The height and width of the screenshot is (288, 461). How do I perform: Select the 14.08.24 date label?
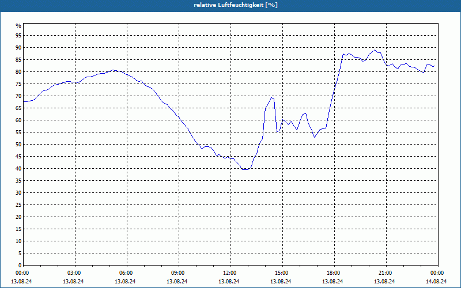(x=437, y=282)
